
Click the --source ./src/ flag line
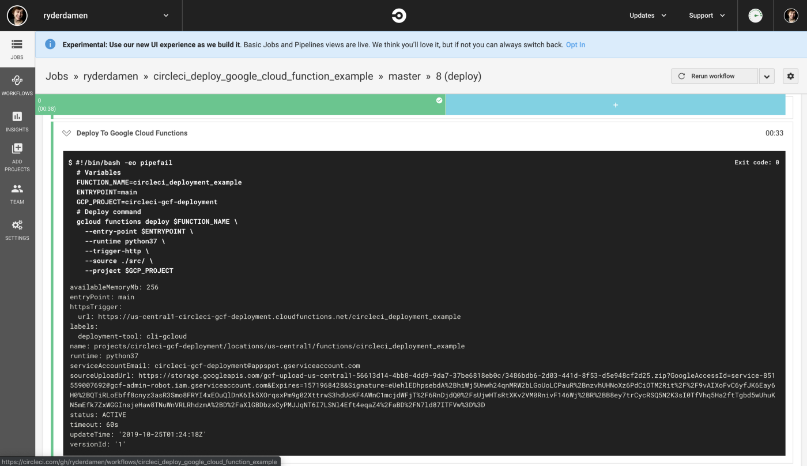coord(119,261)
